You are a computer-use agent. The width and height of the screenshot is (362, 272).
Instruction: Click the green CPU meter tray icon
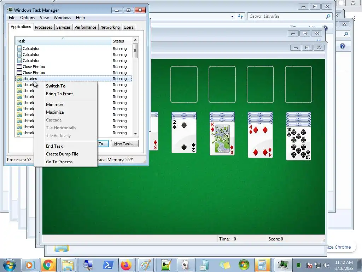(299, 265)
